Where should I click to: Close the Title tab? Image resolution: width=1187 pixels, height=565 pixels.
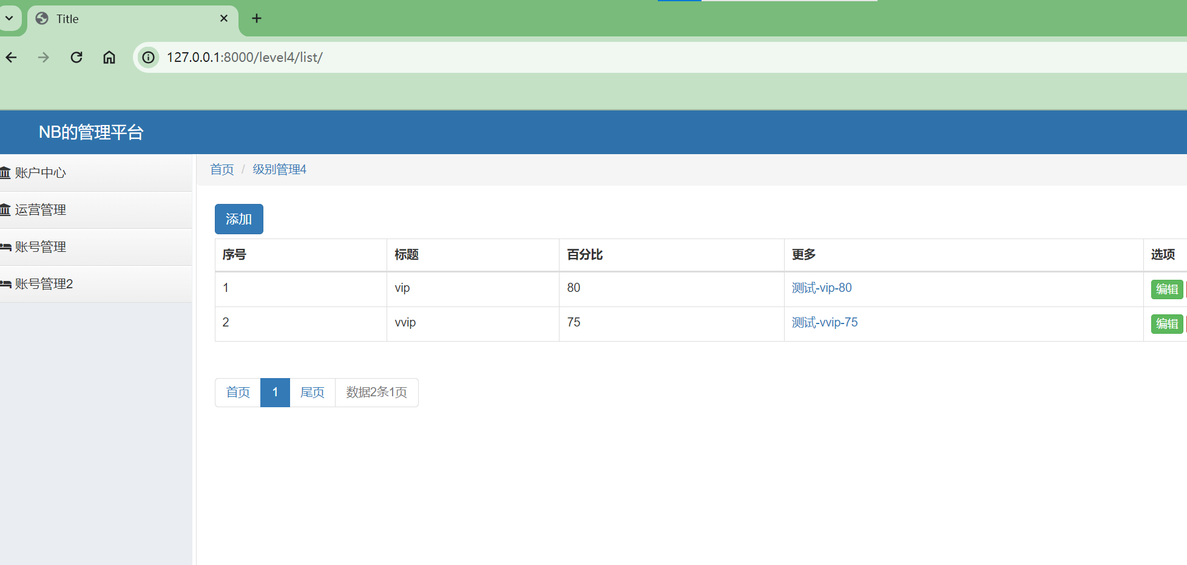point(224,18)
